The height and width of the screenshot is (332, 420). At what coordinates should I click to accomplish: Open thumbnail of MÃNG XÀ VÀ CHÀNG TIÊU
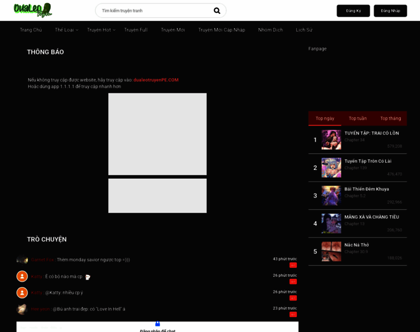click(x=332, y=224)
